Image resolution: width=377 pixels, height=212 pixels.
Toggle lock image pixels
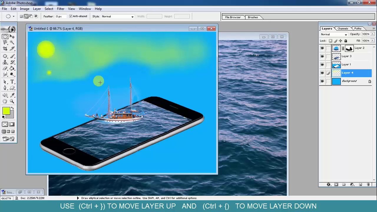(x=335, y=41)
